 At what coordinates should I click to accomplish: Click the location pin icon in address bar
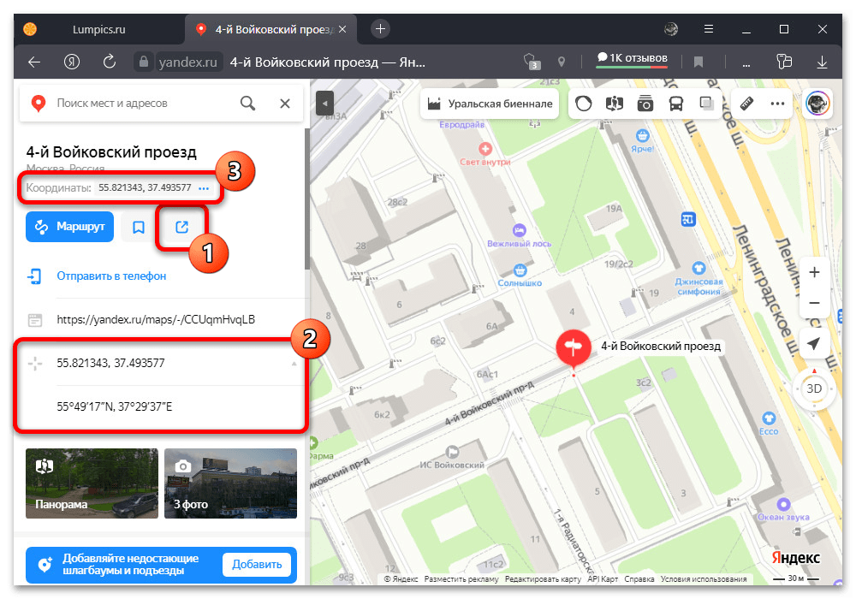tap(562, 62)
